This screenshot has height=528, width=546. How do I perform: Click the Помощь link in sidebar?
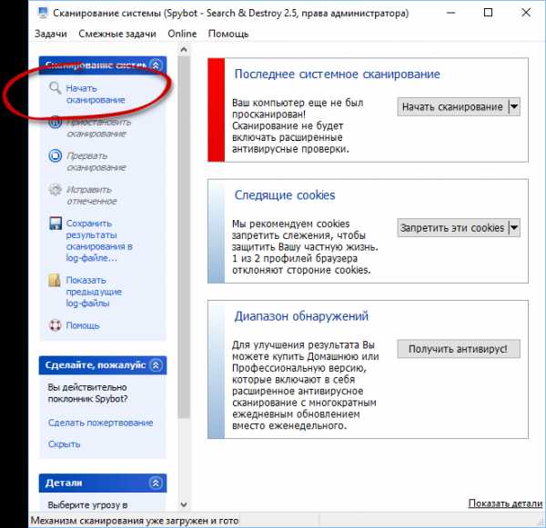point(83,325)
